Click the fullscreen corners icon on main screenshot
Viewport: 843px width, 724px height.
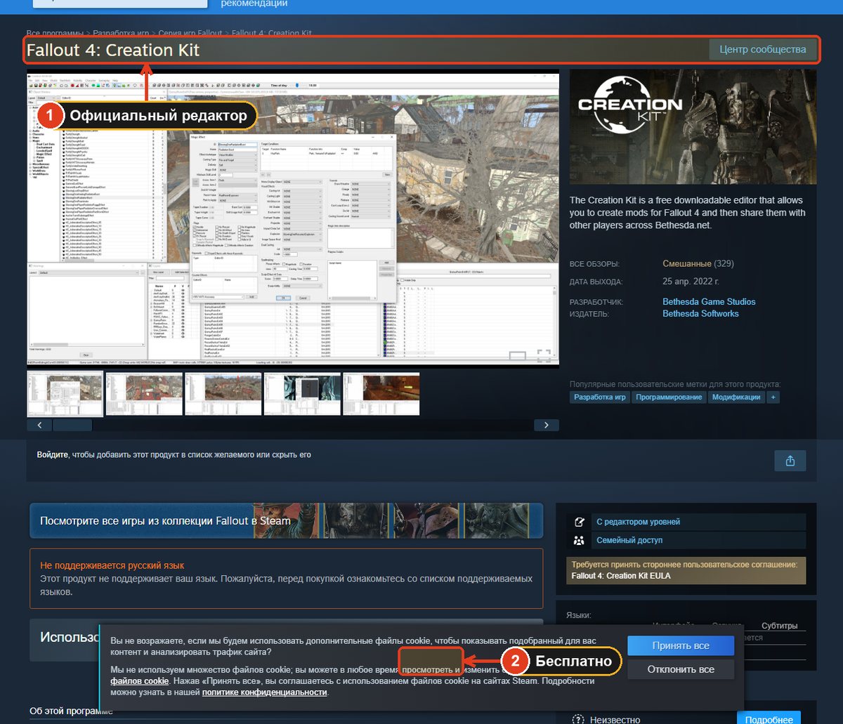(544, 355)
